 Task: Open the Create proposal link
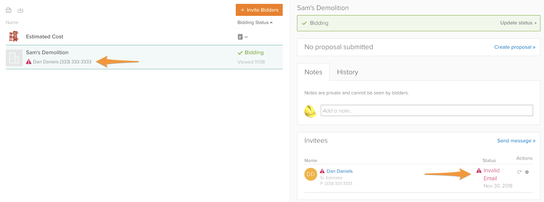[x=514, y=47]
